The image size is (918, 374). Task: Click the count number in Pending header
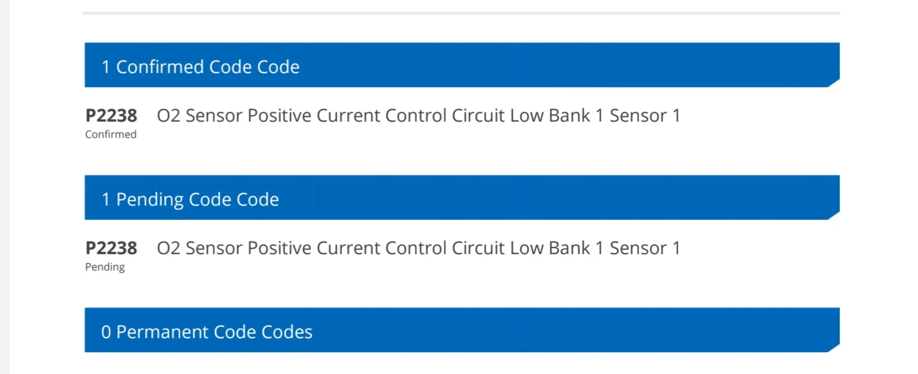click(x=106, y=200)
